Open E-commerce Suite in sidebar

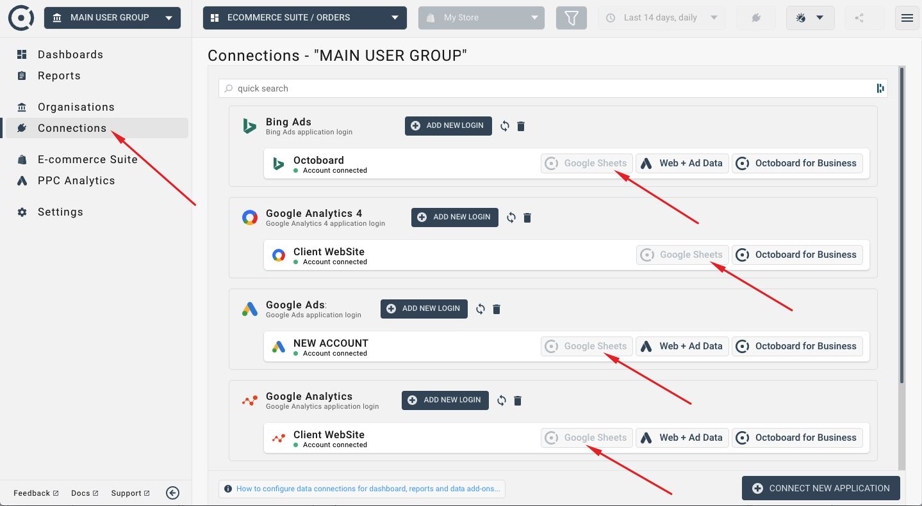(x=88, y=159)
